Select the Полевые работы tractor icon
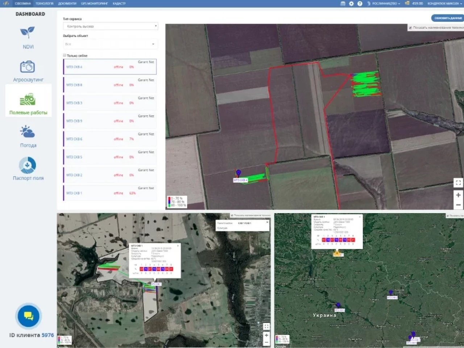This screenshot has height=348, width=464. point(28,99)
